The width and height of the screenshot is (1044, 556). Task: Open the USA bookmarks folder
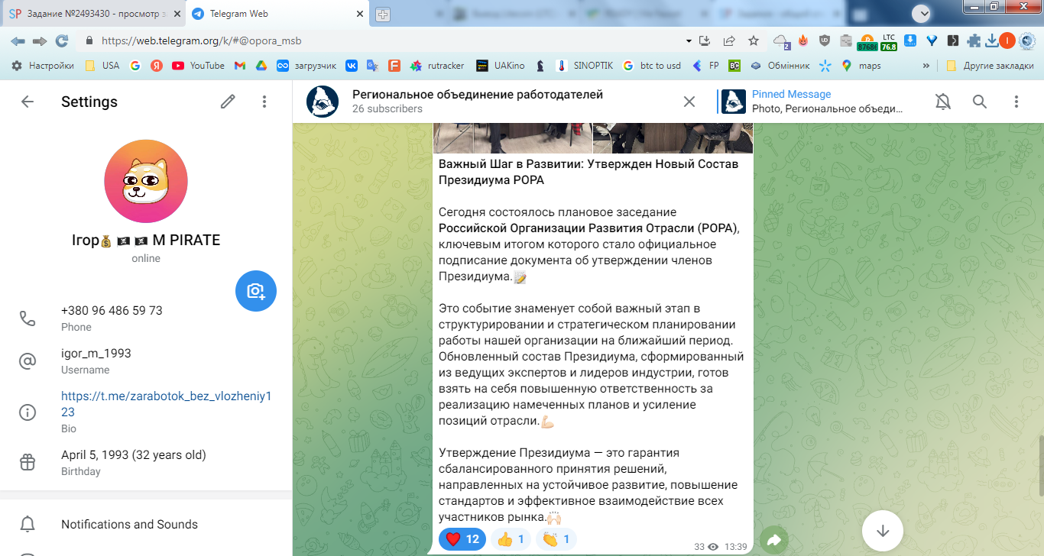tap(102, 66)
